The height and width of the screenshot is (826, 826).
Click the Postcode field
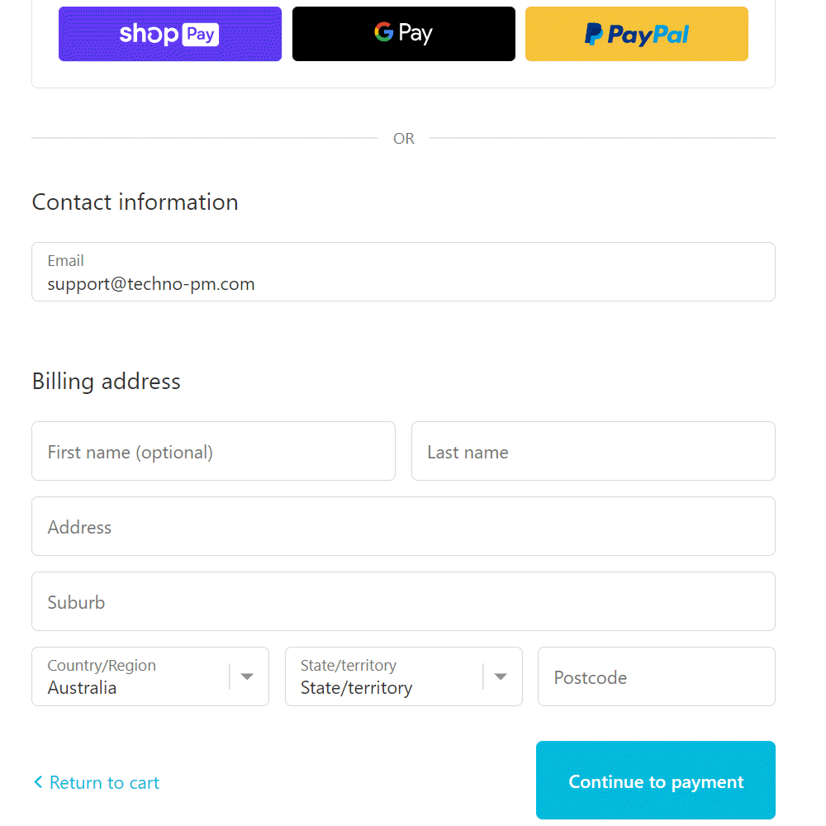(656, 676)
